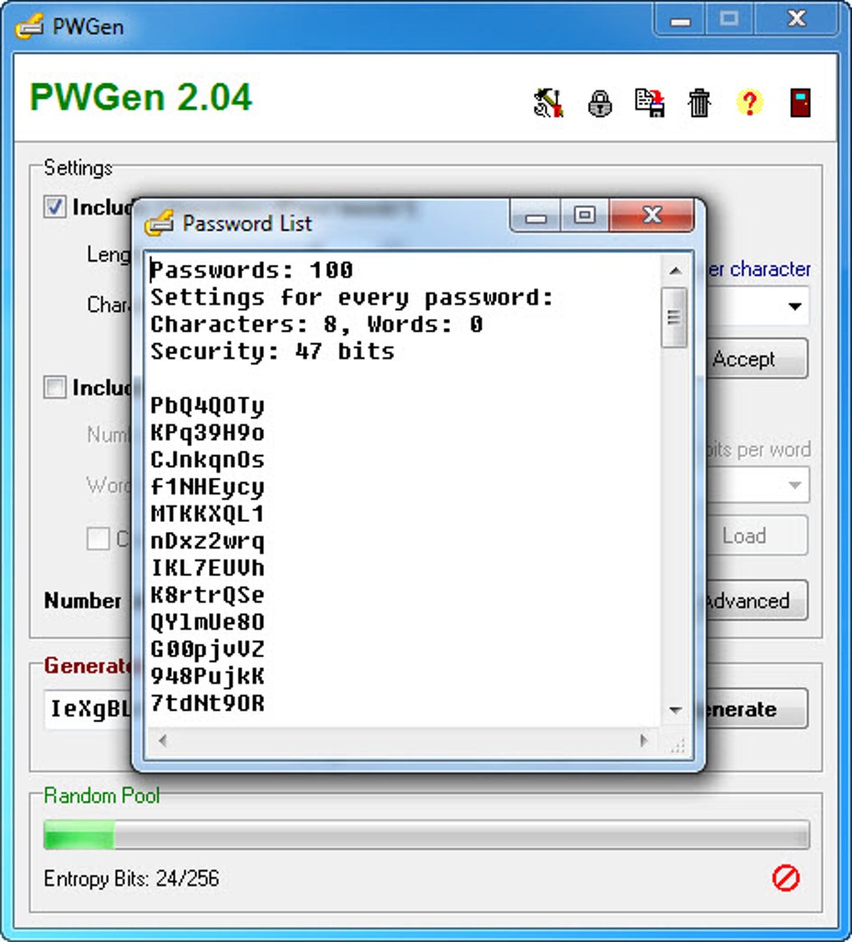Screen dimensions: 852x942
Task: Click the red cancel icon in Random Pool
Action: click(x=786, y=878)
